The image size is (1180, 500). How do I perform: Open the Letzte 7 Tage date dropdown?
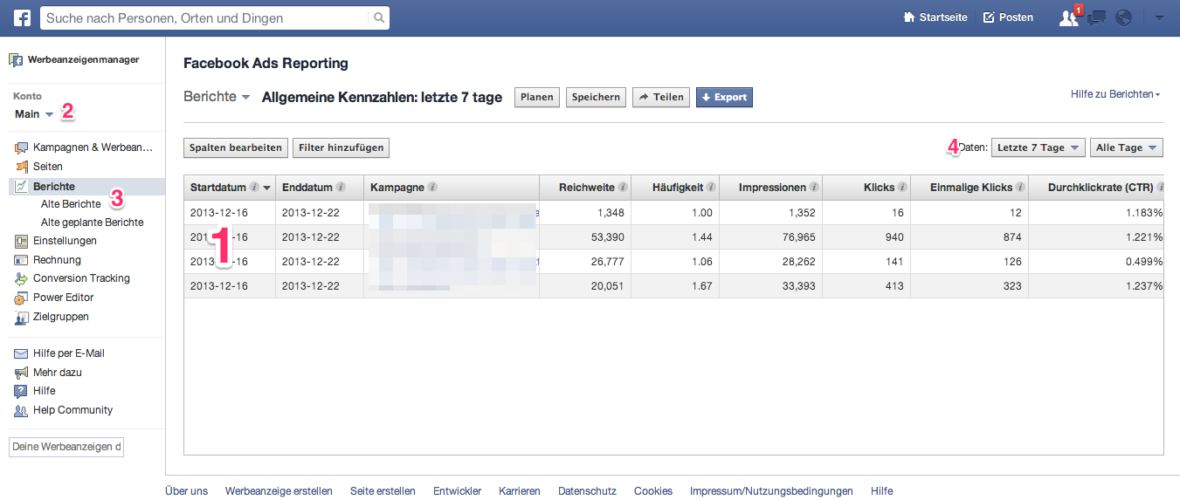point(1038,148)
